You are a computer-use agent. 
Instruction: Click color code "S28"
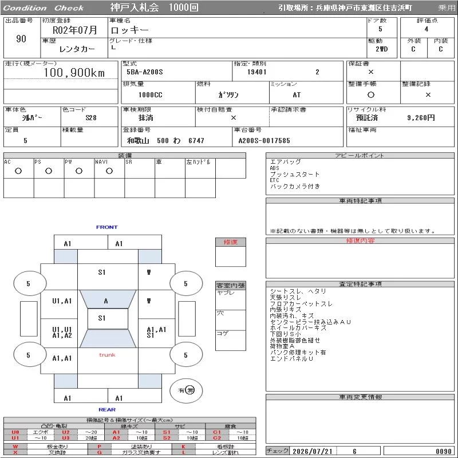(x=91, y=118)
